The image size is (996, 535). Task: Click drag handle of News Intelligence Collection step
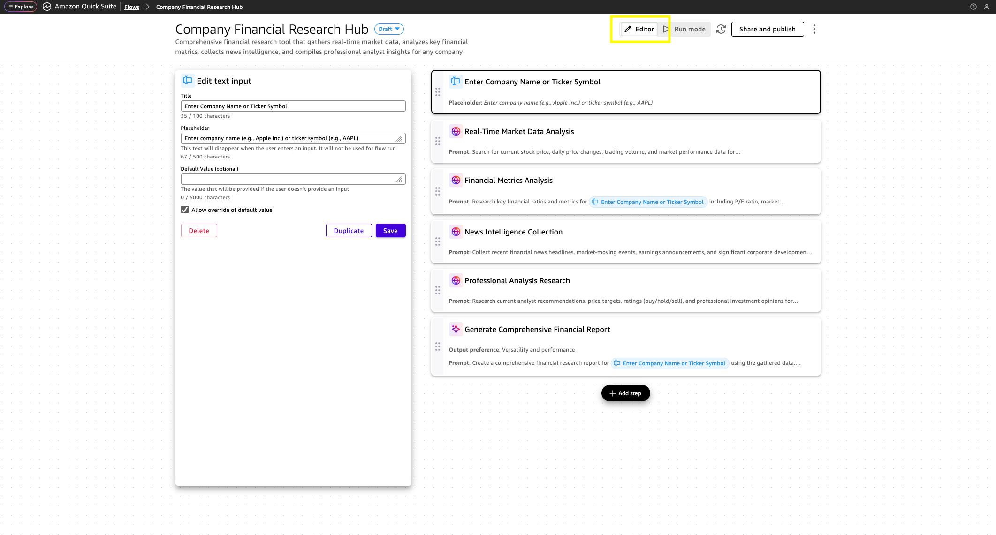click(x=437, y=241)
